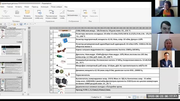Viewport: 180px width, 101px height.
Task: Click the Undo arrow icon
Action: tap(25, 24)
